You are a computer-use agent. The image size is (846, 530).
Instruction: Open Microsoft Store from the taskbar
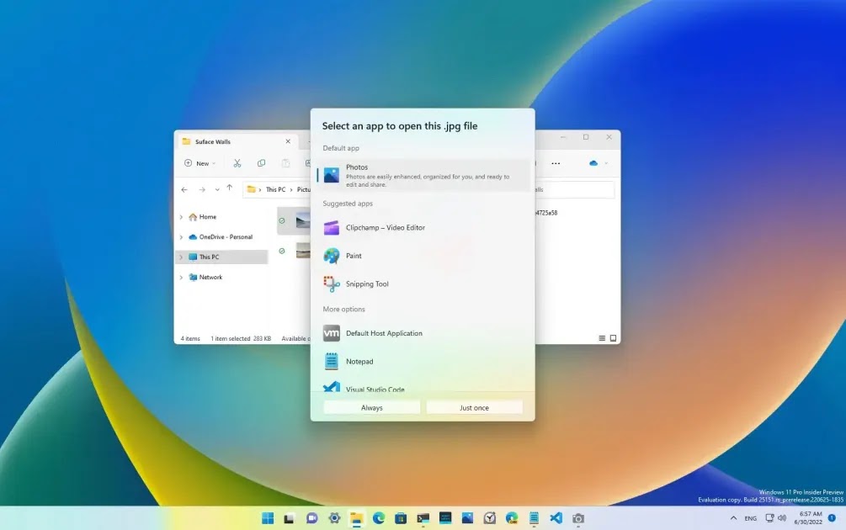[401, 518]
